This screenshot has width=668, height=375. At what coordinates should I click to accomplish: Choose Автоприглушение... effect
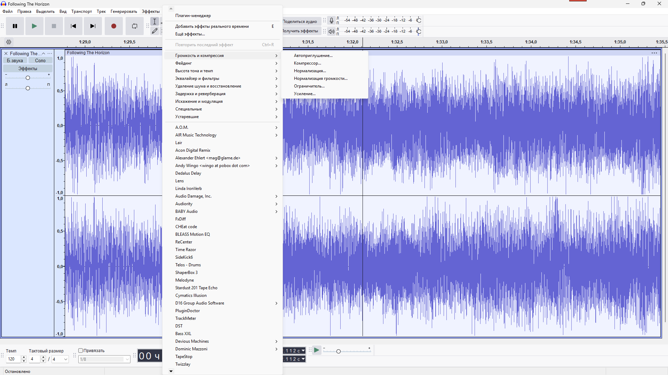[325, 56]
